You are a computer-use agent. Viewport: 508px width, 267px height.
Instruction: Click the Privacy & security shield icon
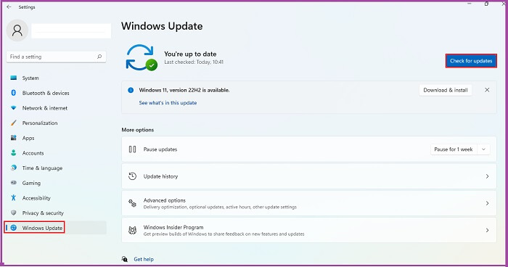pyautogui.click(x=13, y=213)
